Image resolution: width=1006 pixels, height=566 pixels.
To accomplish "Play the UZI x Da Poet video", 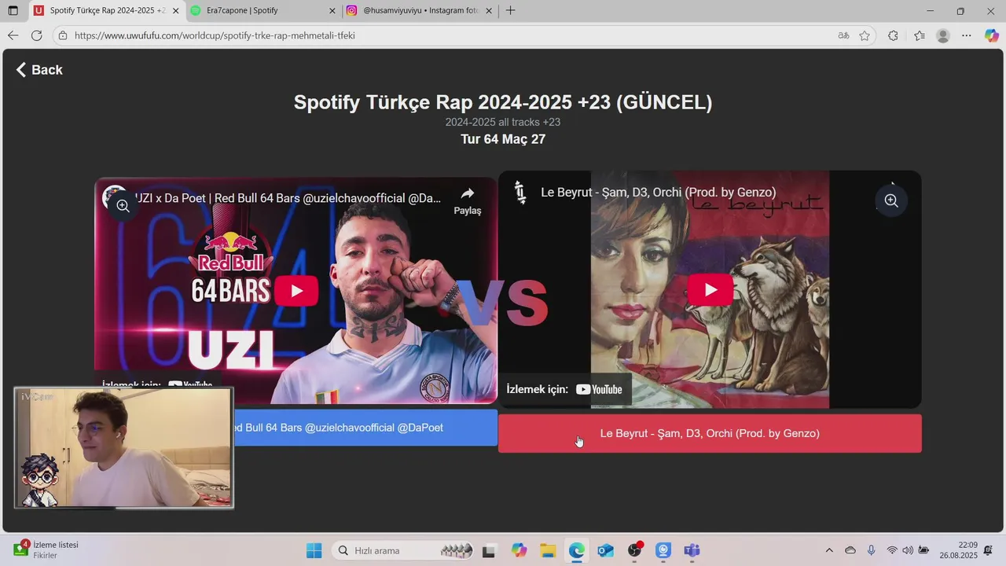I will pos(296,291).
